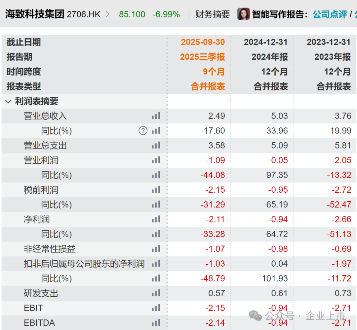Select the 财务摘要 tab

coord(213,14)
